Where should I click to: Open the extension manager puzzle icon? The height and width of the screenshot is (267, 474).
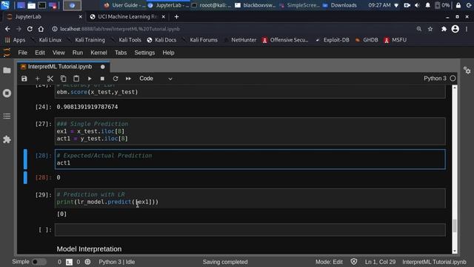(7, 139)
